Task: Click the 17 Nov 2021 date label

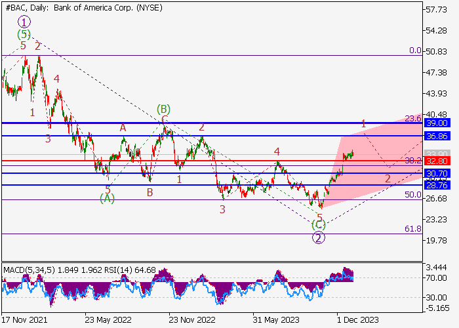Action: pyautogui.click(x=24, y=319)
